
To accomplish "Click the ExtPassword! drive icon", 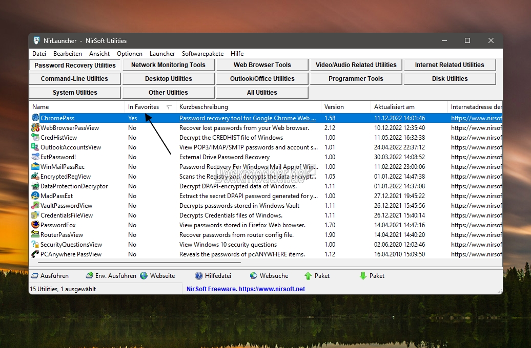I will click(x=35, y=157).
